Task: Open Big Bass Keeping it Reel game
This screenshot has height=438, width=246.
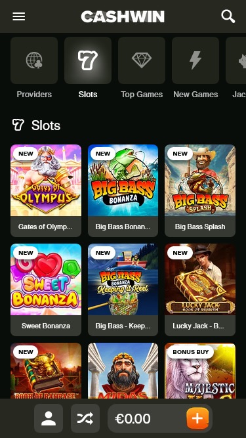Action: click(123, 290)
